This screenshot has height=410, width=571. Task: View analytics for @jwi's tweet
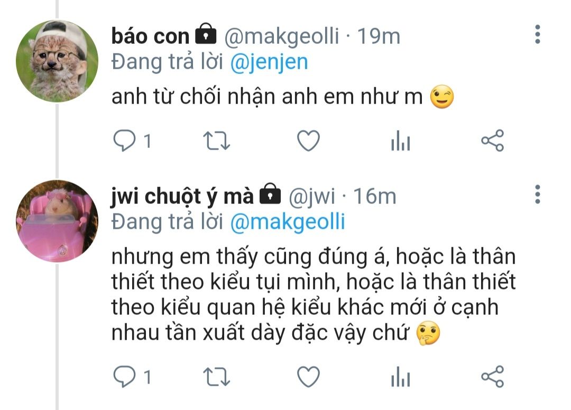pyautogui.click(x=401, y=377)
